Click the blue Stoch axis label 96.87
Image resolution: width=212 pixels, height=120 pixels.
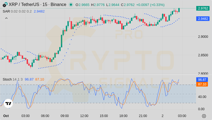coord(202,79)
